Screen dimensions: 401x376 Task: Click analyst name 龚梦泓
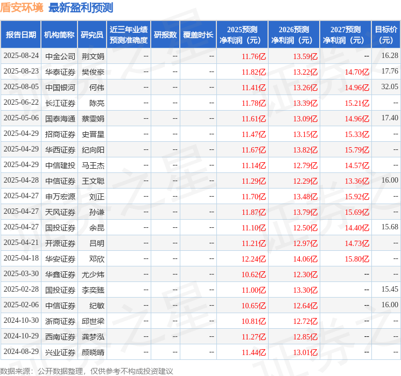(x=93, y=337)
